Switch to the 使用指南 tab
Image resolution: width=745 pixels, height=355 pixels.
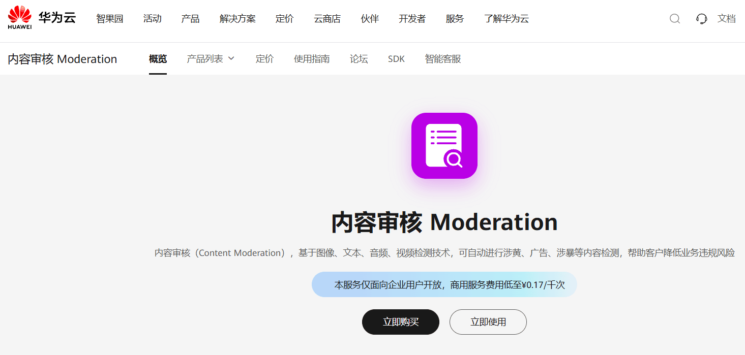click(x=312, y=59)
